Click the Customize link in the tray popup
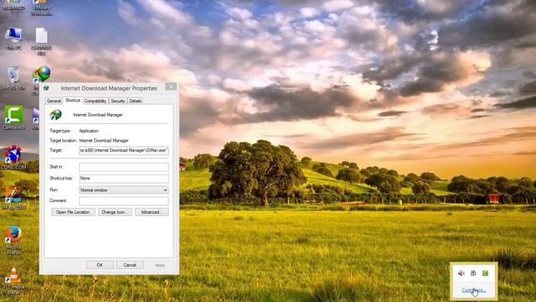The height and width of the screenshot is (302, 536). click(x=473, y=290)
